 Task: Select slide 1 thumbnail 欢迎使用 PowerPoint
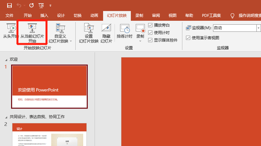point(49,86)
